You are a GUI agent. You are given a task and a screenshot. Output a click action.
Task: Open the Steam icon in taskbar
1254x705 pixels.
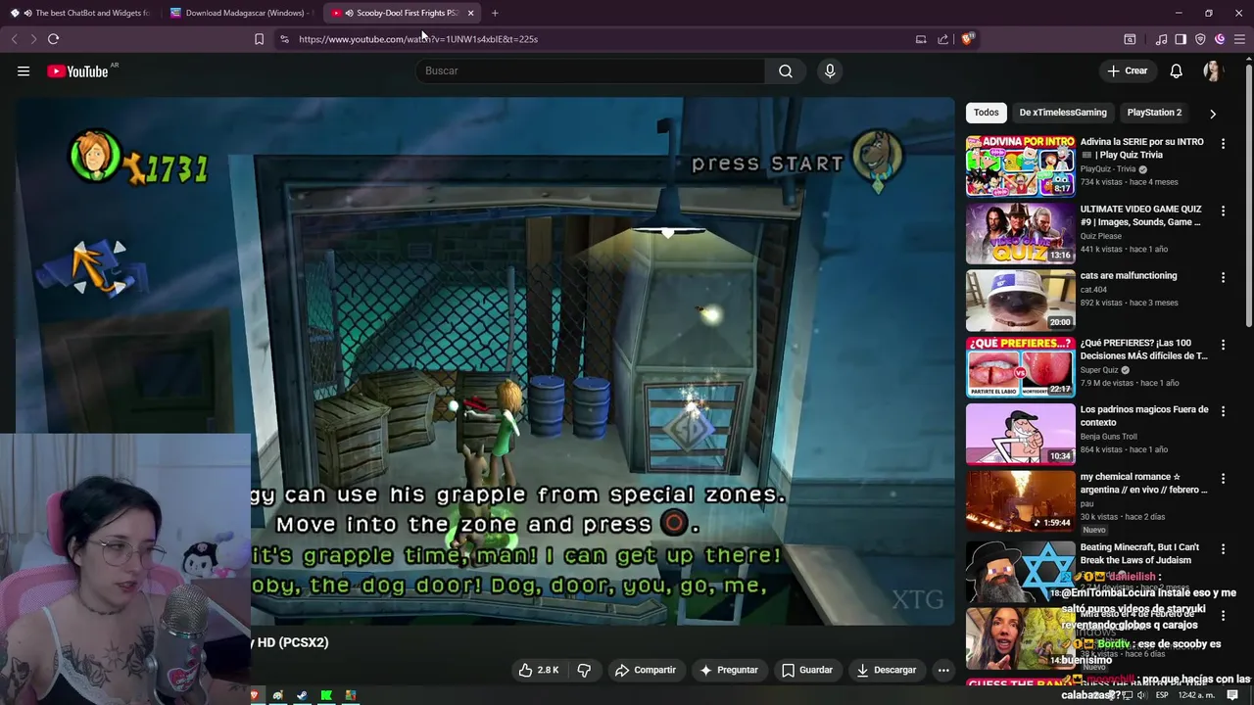(302, 695)
